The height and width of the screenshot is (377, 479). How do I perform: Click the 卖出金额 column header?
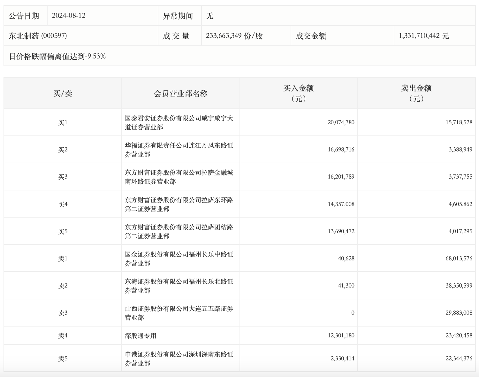(416, 93)
